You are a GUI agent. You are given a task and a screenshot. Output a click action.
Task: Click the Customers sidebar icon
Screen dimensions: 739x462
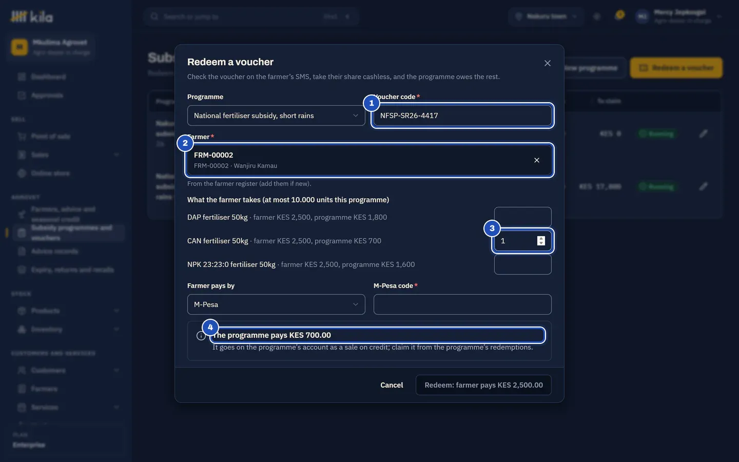point(22,371)
